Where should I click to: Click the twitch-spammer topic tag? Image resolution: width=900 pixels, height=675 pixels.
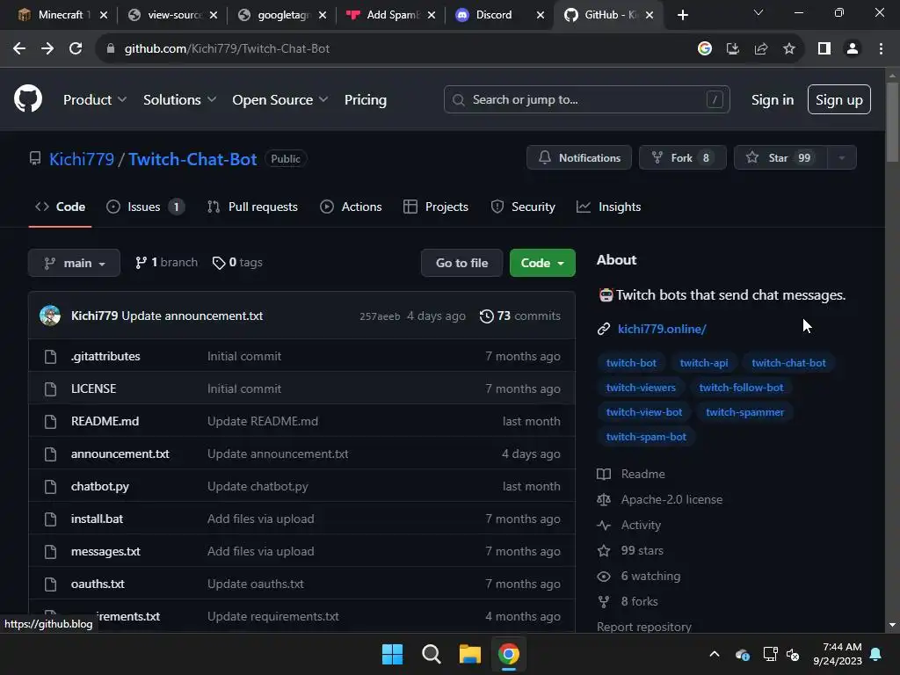[x=744, y=412]
